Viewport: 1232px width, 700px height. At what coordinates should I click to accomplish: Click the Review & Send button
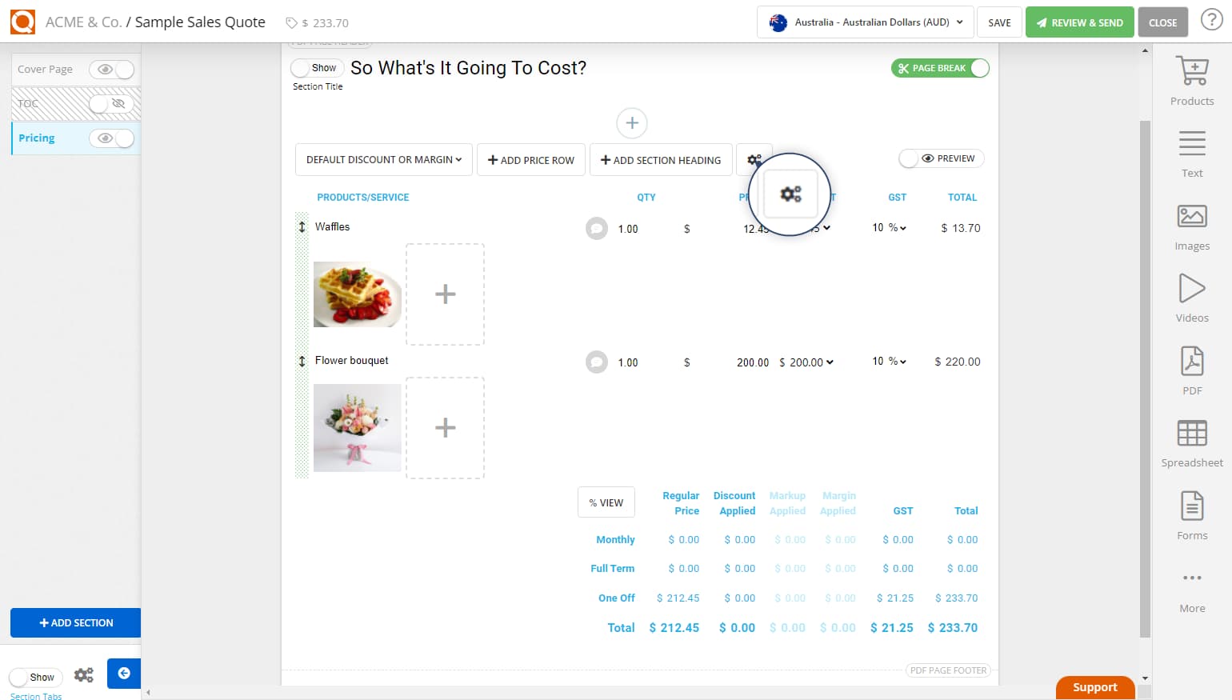pyautogui.click(x=1079, y=22)
